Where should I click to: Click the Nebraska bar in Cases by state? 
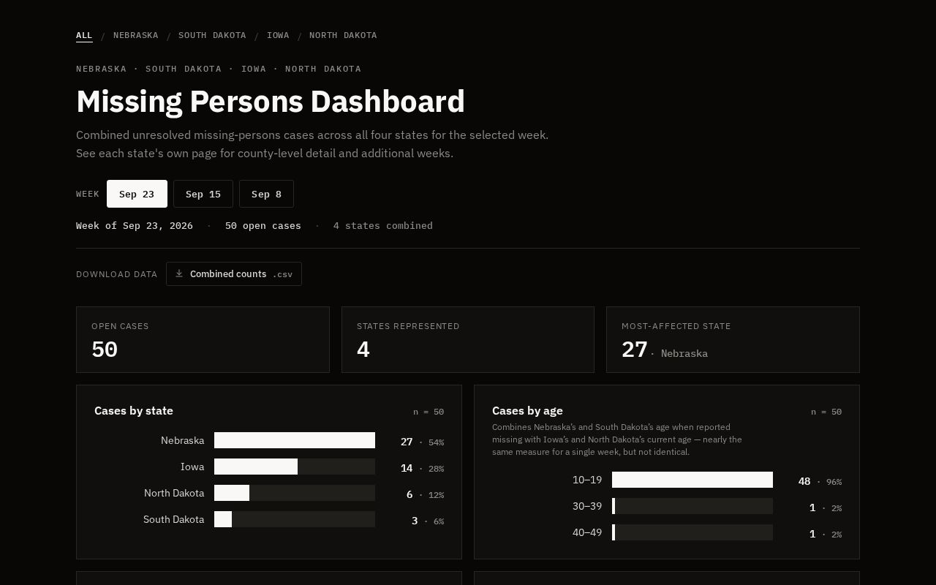(x=295, y=440)
